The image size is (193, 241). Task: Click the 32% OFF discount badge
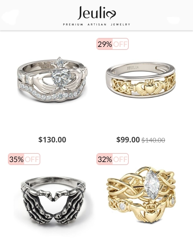113,159
